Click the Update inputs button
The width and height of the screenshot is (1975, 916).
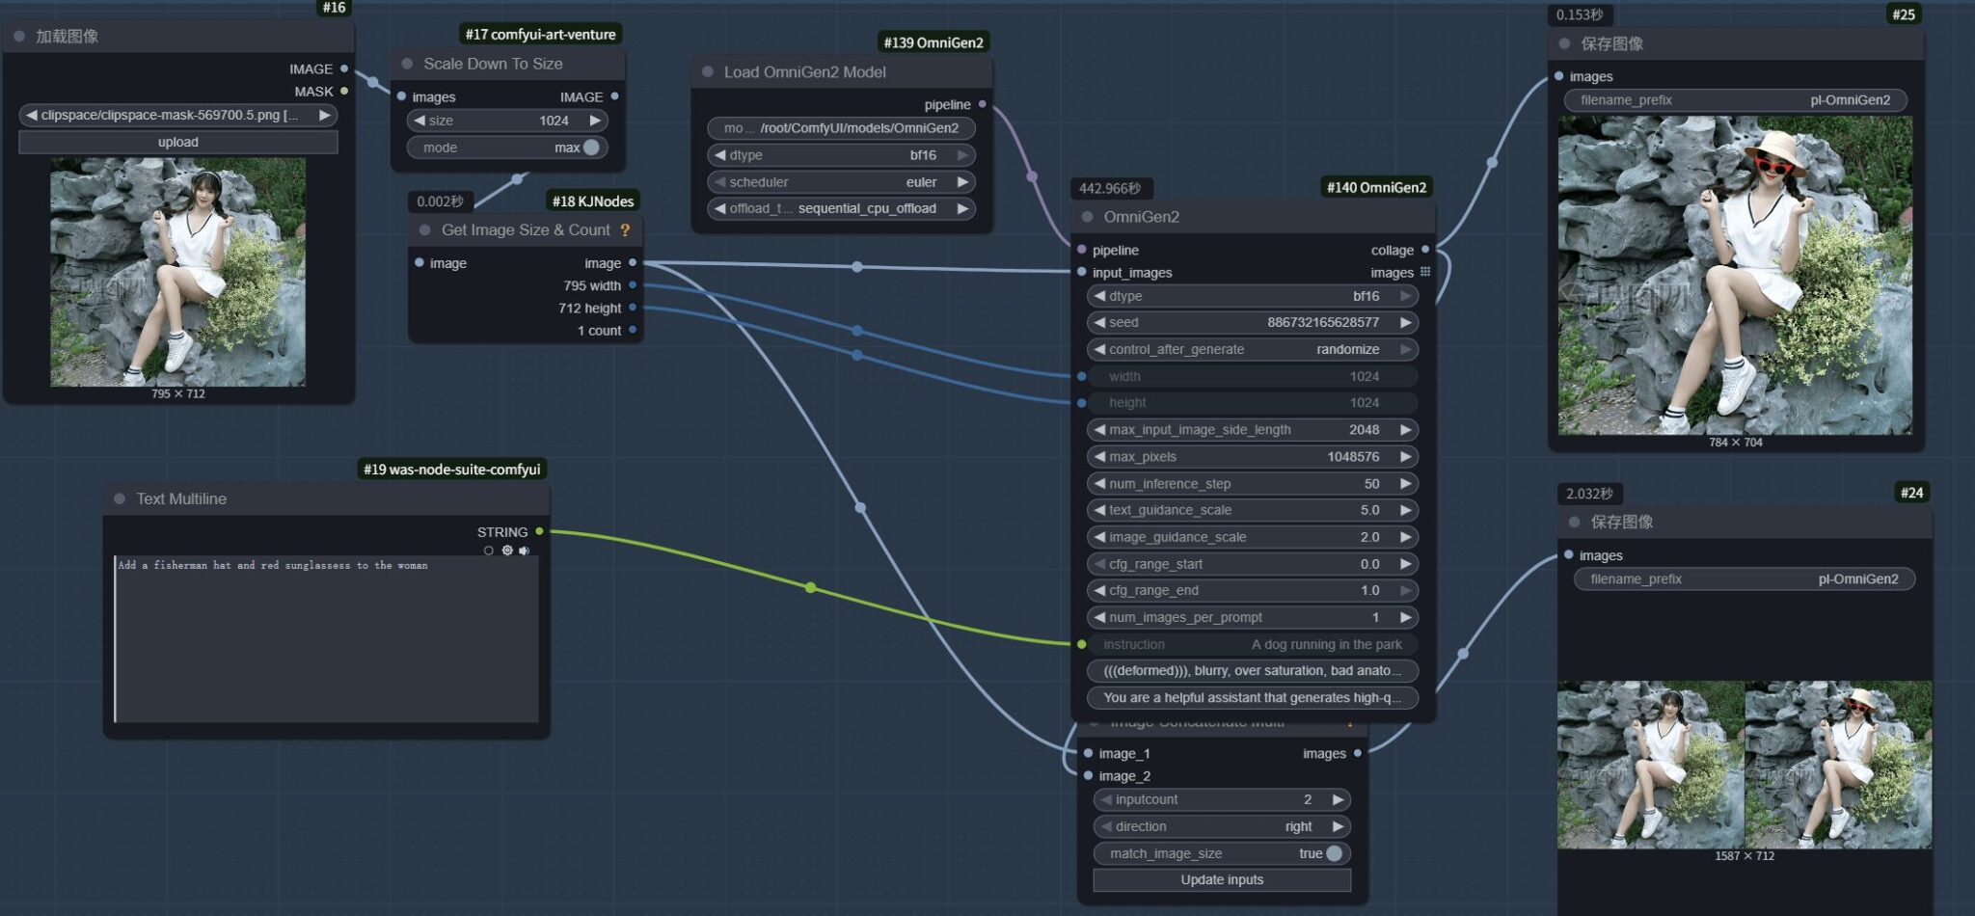coord(1222,879)
